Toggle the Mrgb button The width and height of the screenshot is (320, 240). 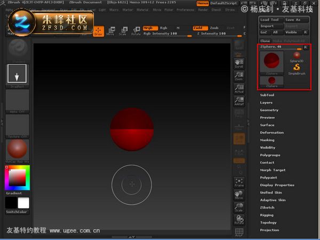click(150, 28)
